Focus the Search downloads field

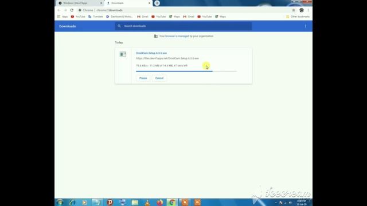183,26
